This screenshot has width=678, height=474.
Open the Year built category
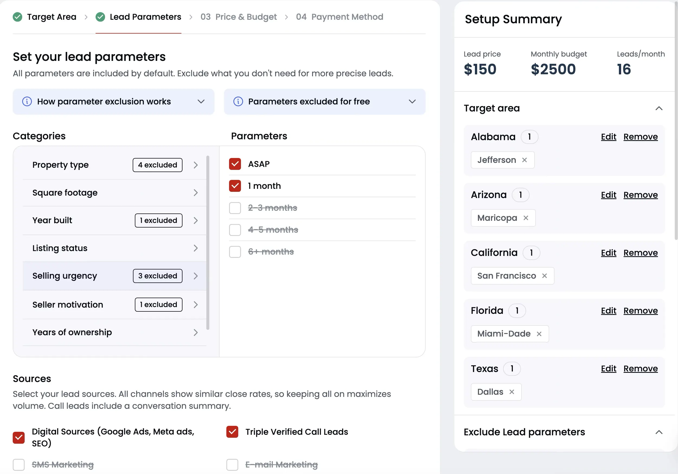114,220
